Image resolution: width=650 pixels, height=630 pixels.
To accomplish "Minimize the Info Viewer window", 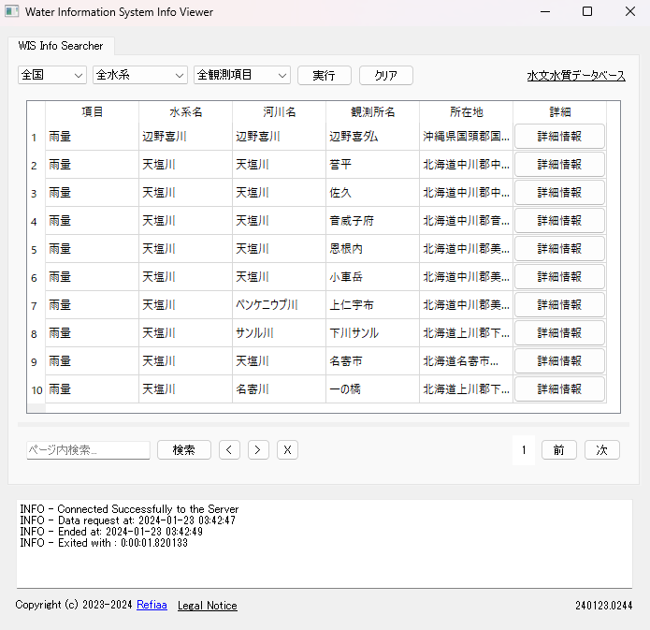I will point(545,11).
